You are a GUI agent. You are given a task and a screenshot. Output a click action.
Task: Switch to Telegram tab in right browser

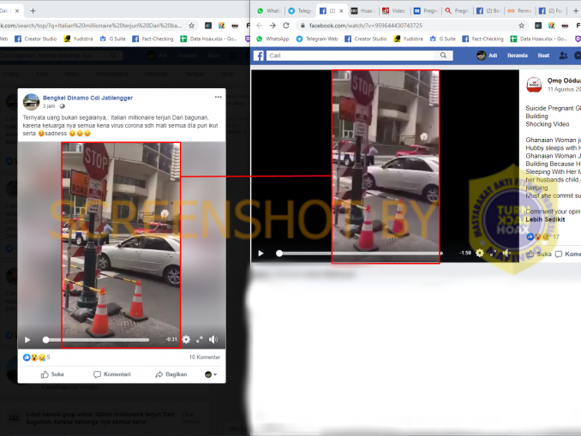[x=301, y=11]
